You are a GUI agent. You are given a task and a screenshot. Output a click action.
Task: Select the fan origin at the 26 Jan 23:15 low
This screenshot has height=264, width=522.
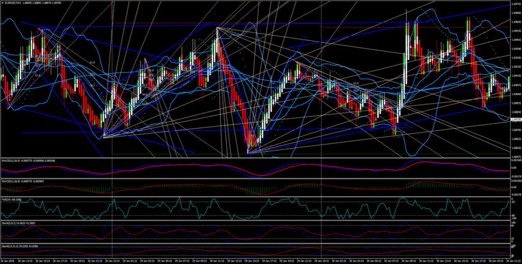[104, 137]
